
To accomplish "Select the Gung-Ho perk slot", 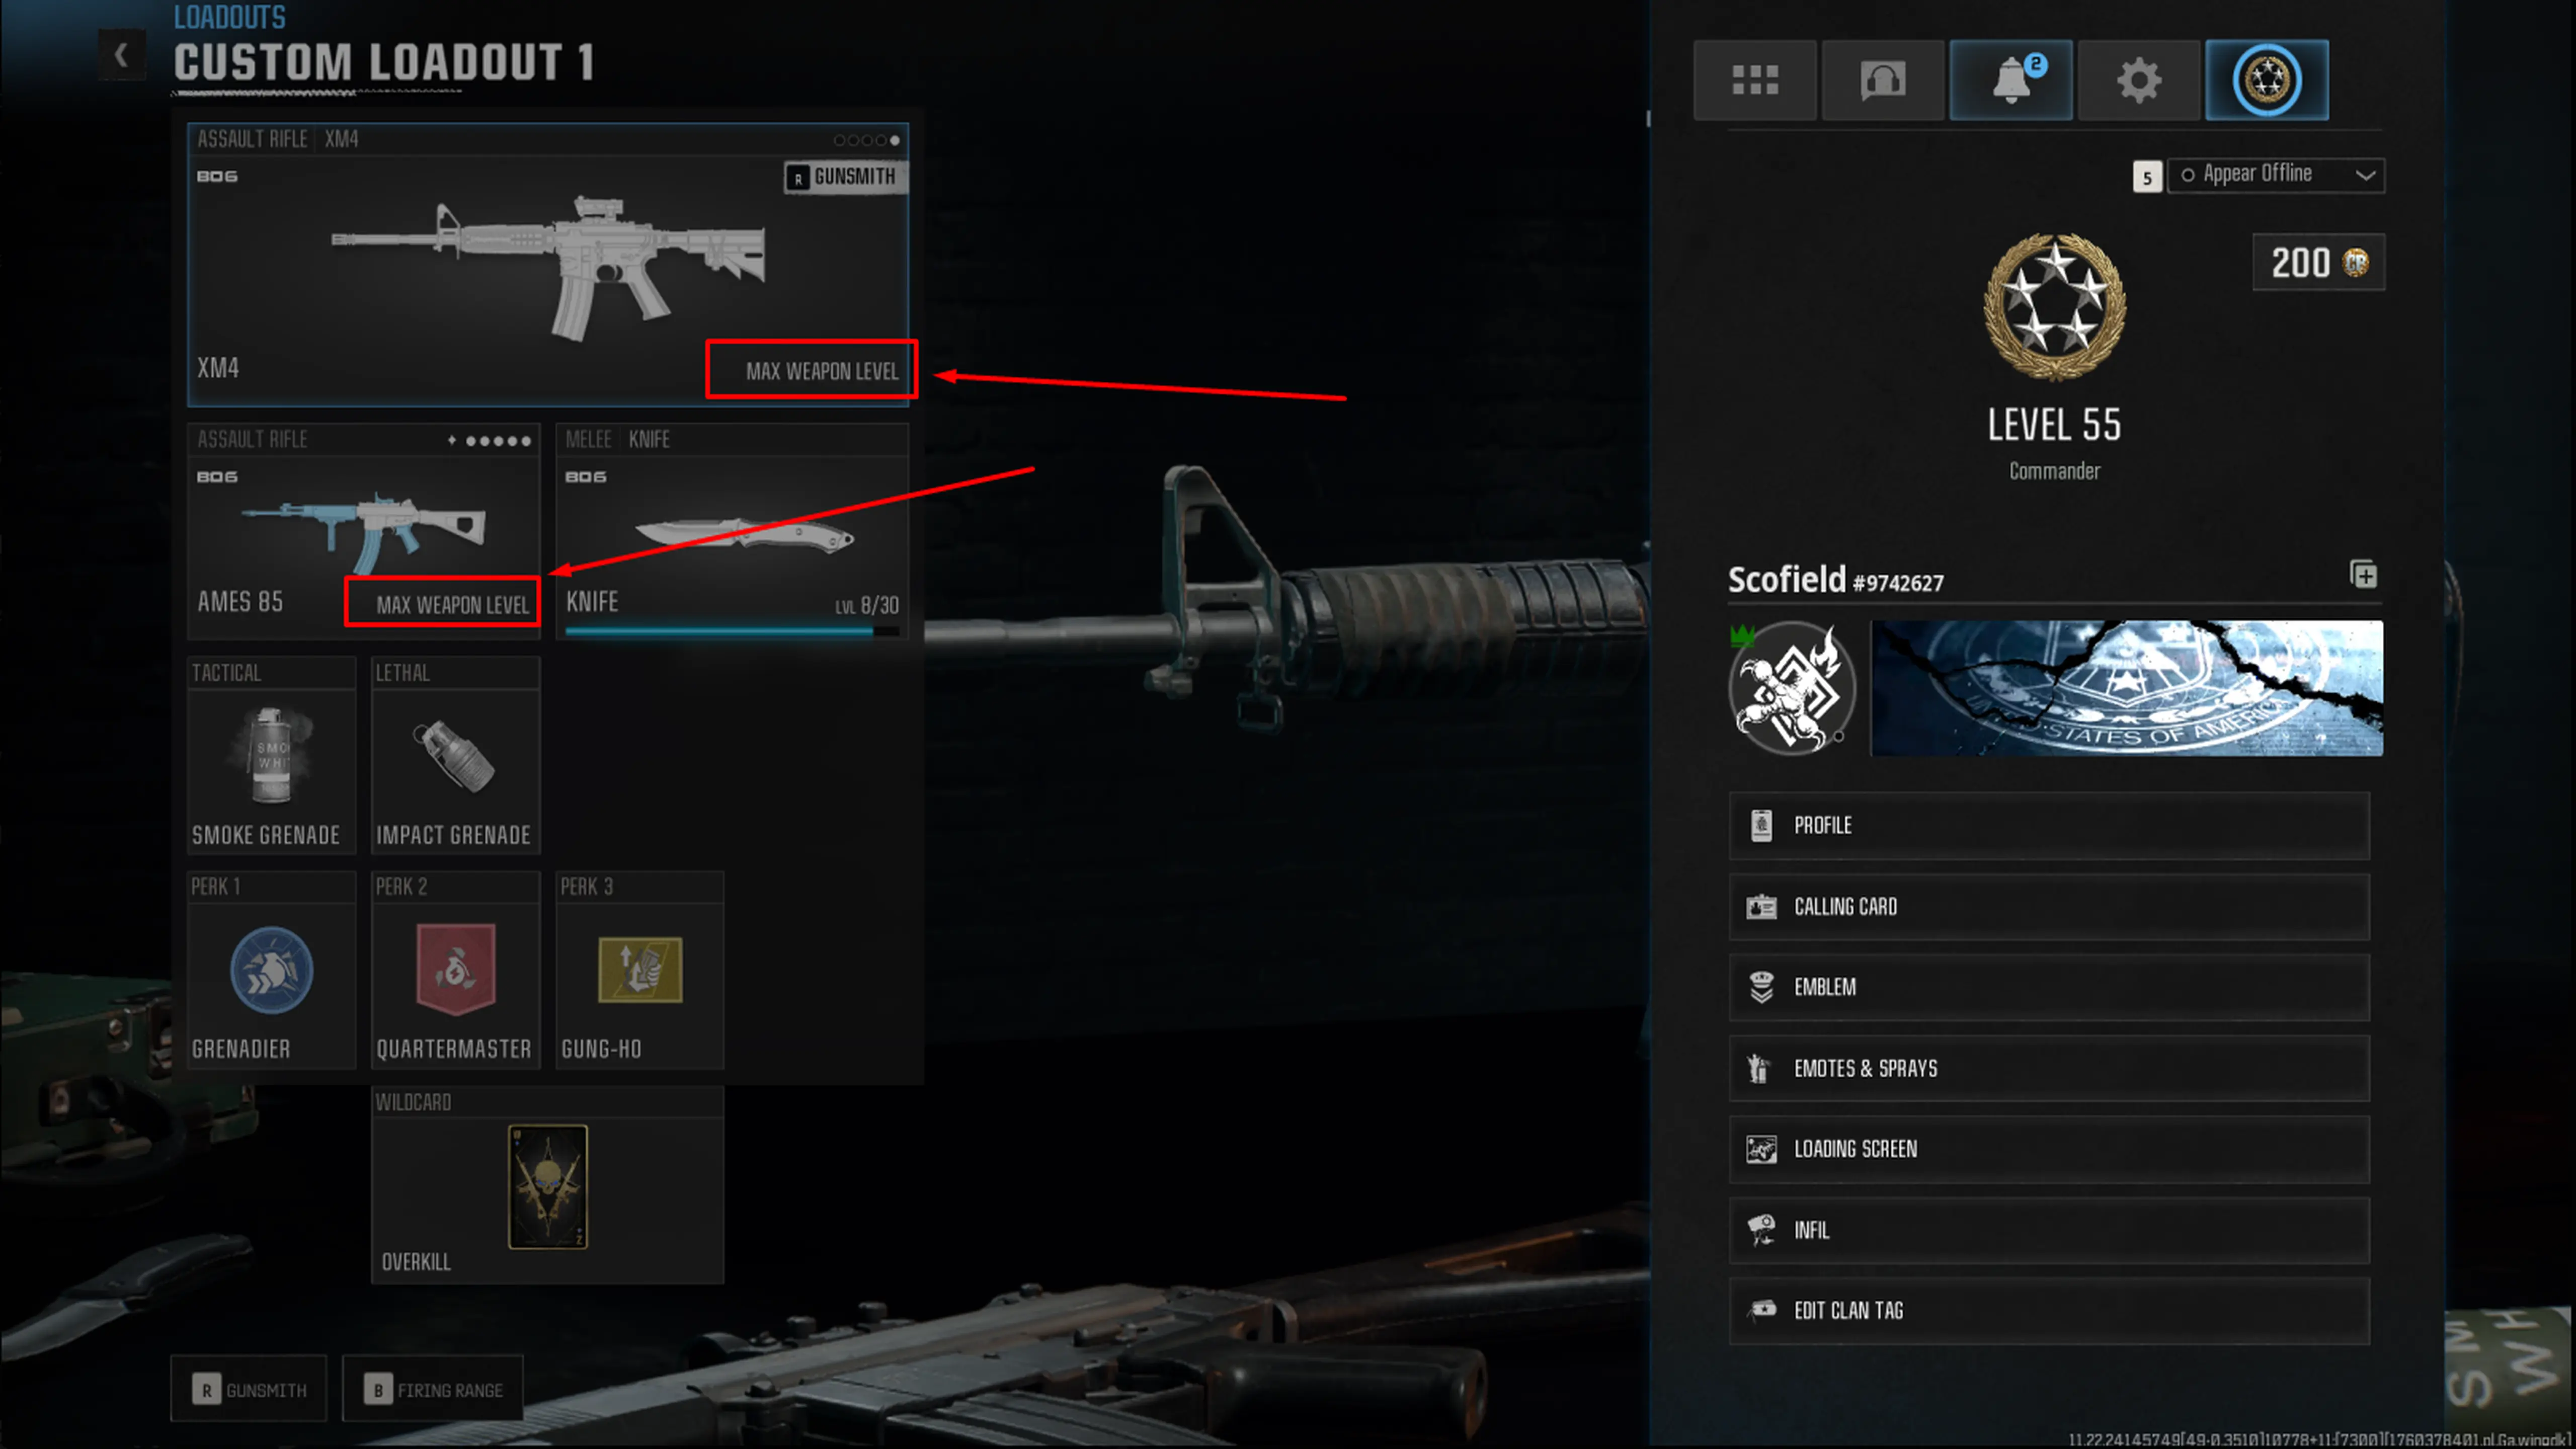I will pyautogui.click(x=639, y=970).
